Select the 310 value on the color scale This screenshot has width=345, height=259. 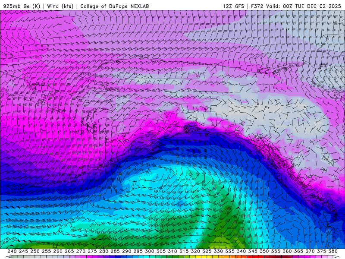172,251
